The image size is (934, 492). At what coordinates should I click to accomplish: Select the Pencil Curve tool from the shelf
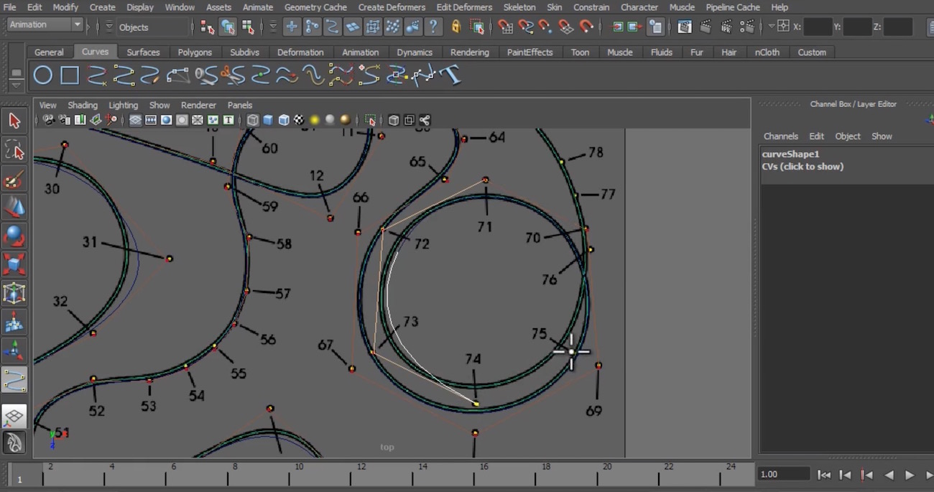pyautogui.click(x=152, y=75)
